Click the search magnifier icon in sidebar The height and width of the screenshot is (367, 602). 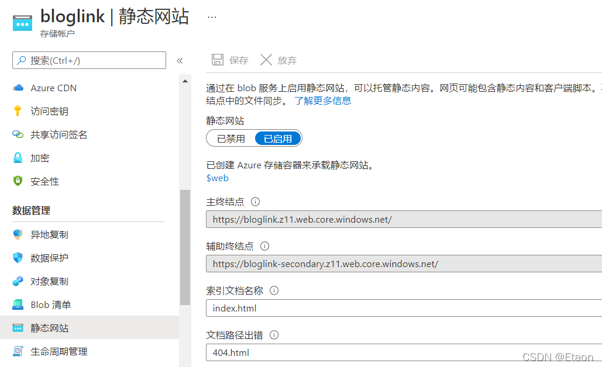click(x=22, y=60)
